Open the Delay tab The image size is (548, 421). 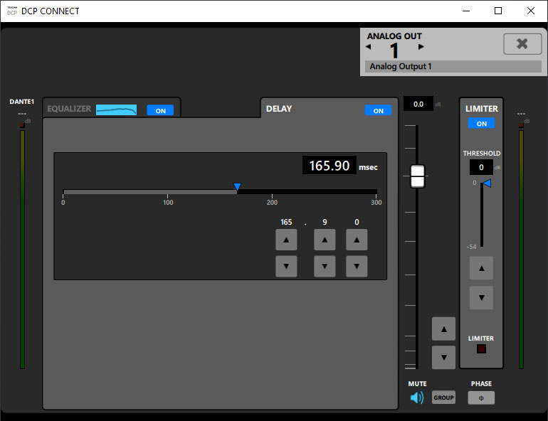(x=279, y=109)
